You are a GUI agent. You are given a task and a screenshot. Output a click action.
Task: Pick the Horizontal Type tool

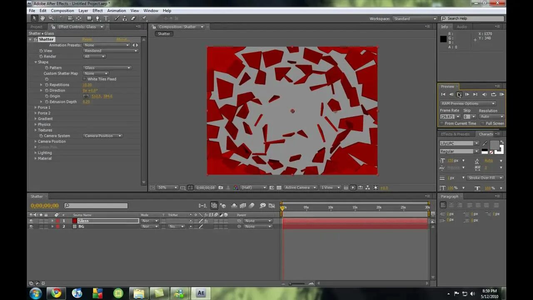[x=106, y=18]
